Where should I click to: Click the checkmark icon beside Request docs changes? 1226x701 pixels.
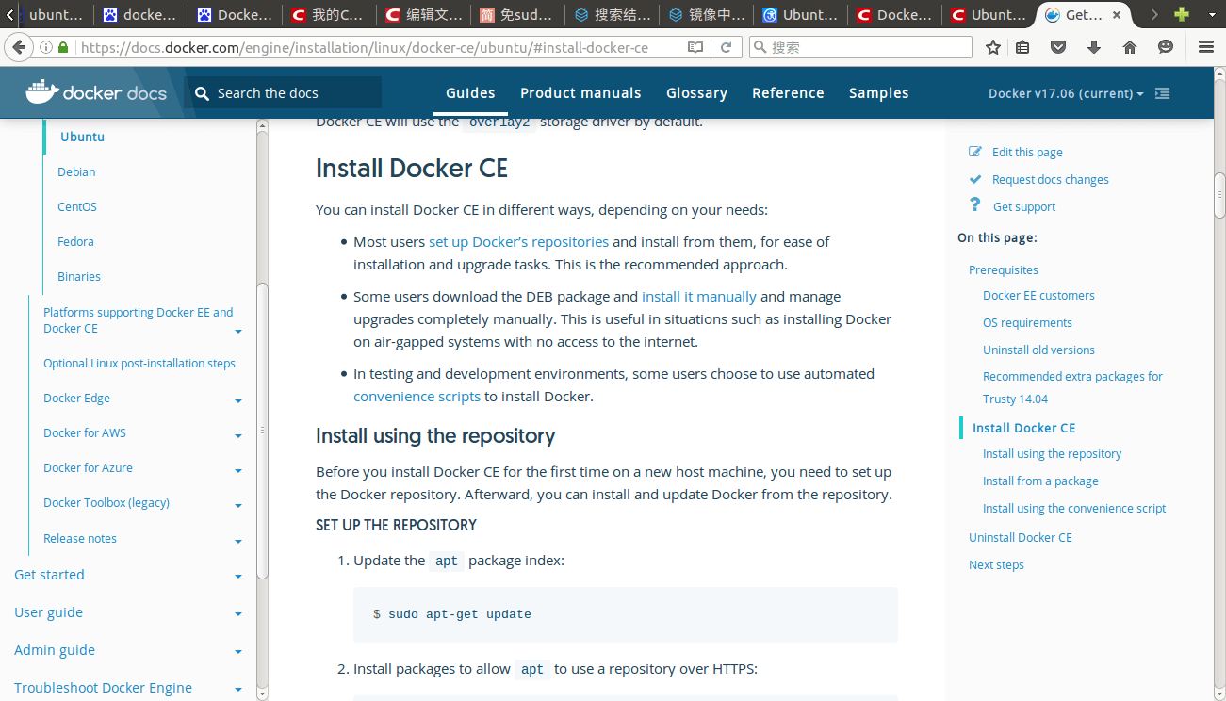pos(974,178)
